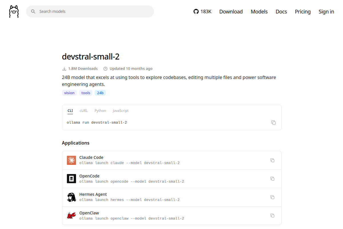Viewport: 343px width, 229px height.
Task: Open the OpenCode application title
Action: (x=89, y=176)
